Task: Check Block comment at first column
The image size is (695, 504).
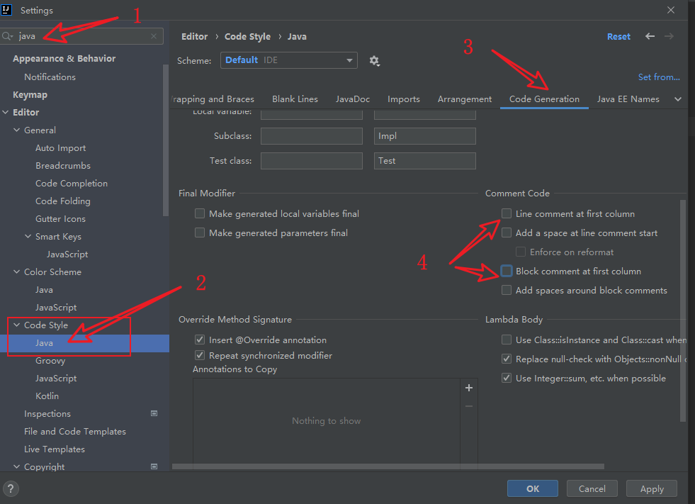Action: [x=506, y=271]
